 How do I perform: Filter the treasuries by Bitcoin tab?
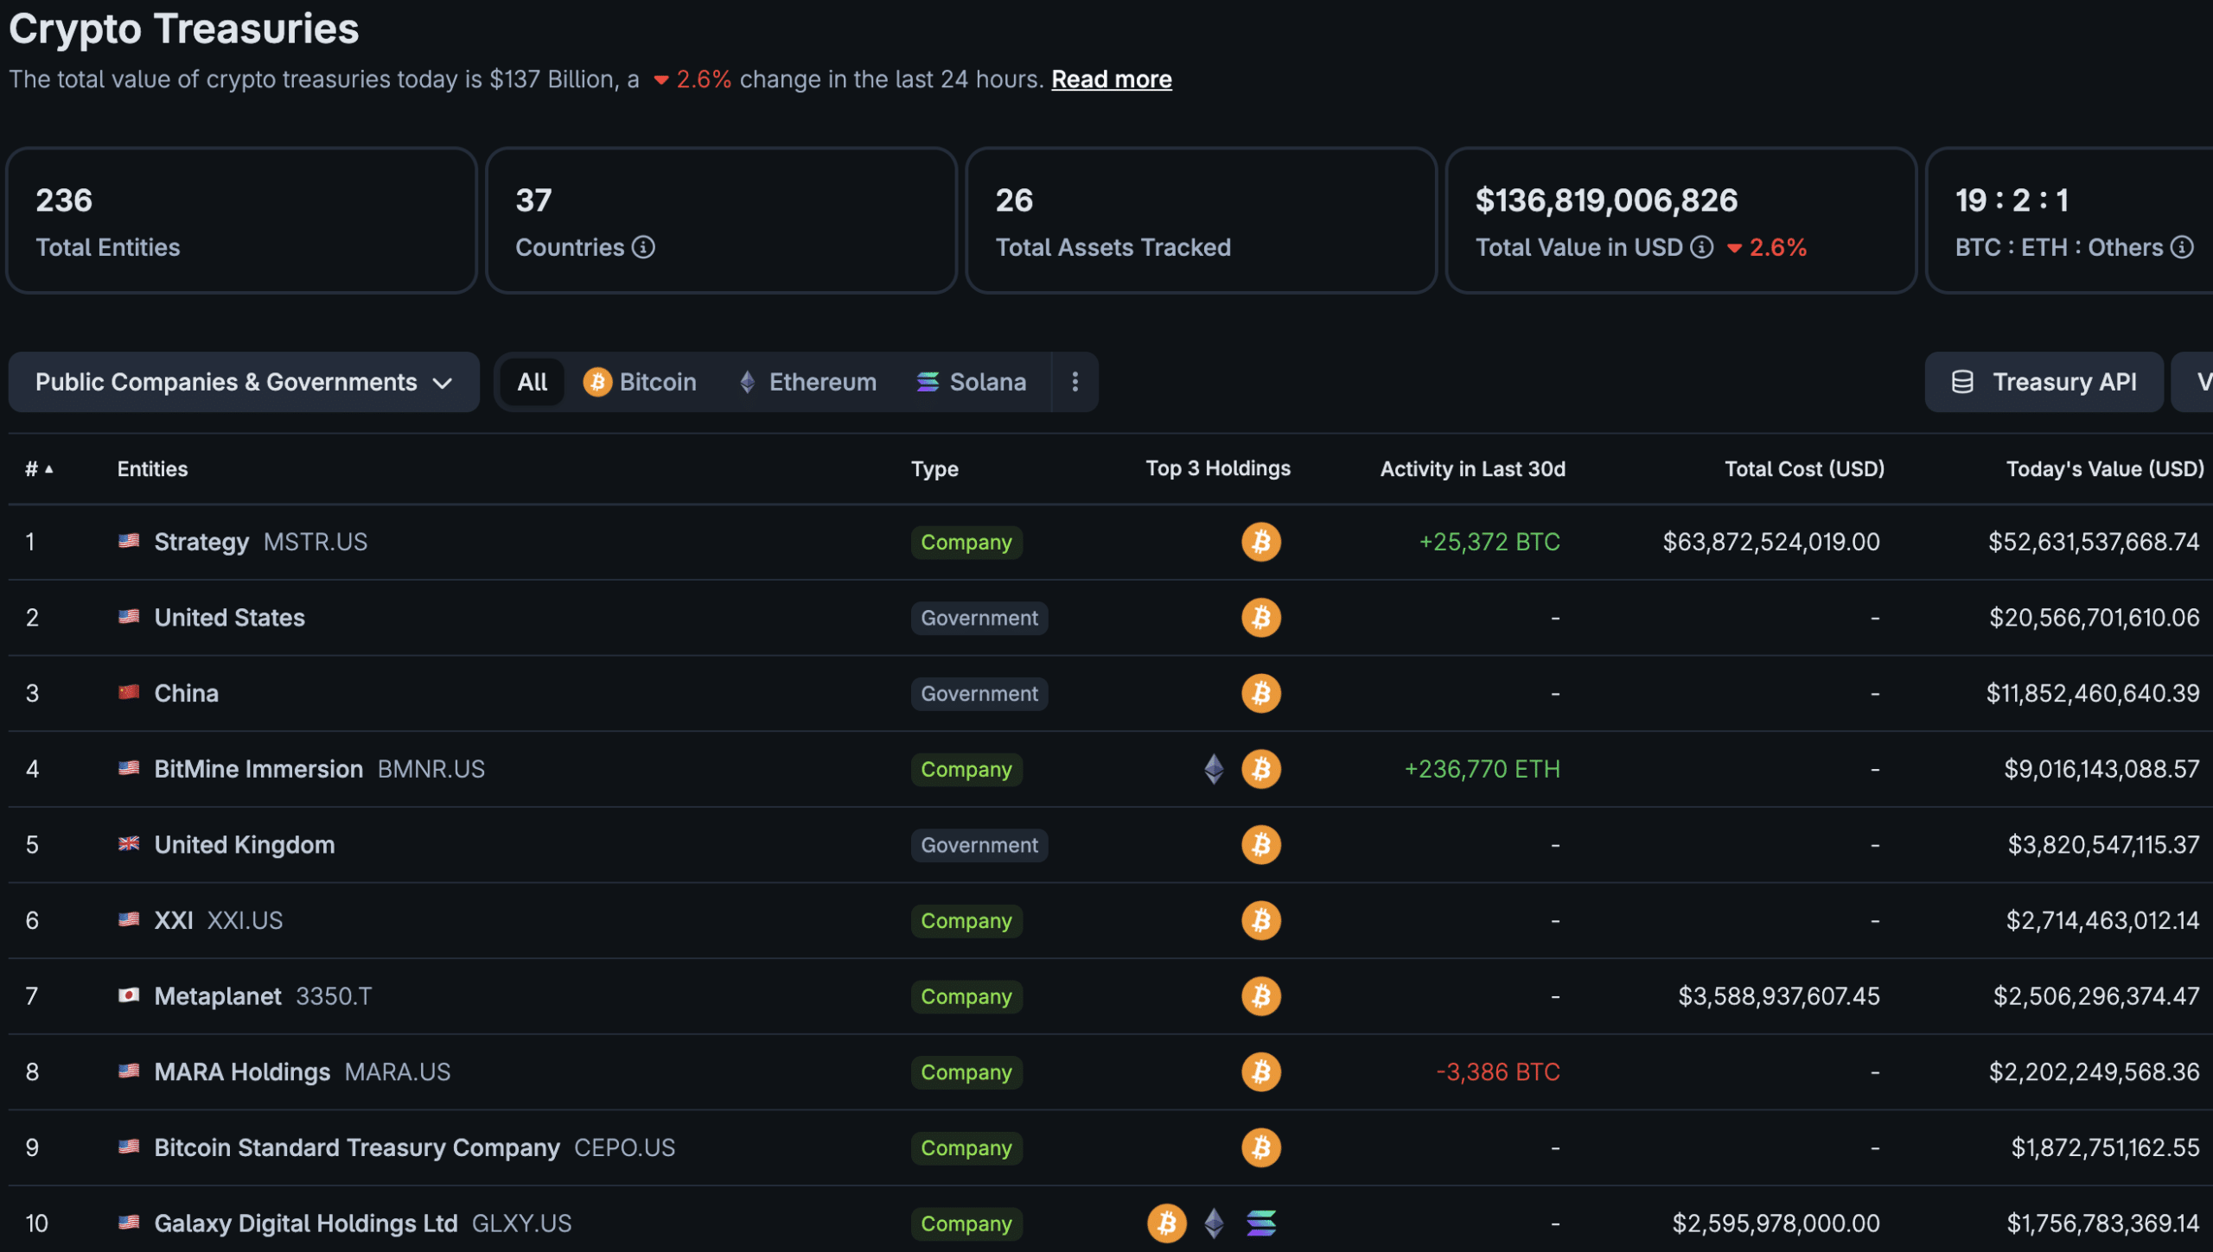[640, 382]
